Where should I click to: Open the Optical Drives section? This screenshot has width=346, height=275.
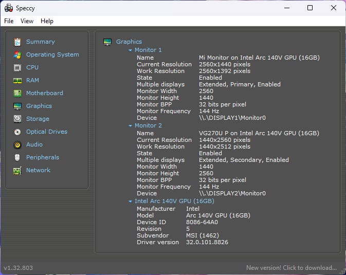pos(47,132)
